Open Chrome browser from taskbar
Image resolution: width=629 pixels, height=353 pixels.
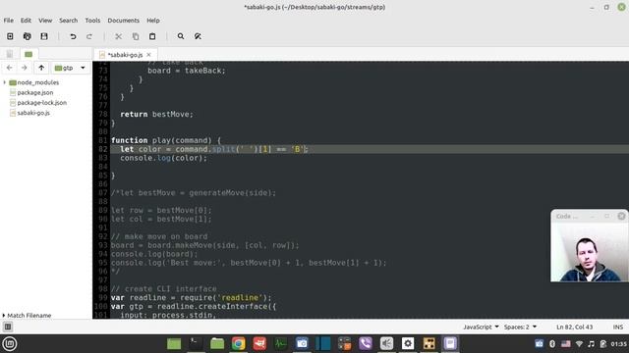[238, 344]
